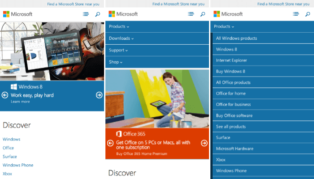
Task: Click the Microsoft logo in right screen
Action: (x=228, y=14)
